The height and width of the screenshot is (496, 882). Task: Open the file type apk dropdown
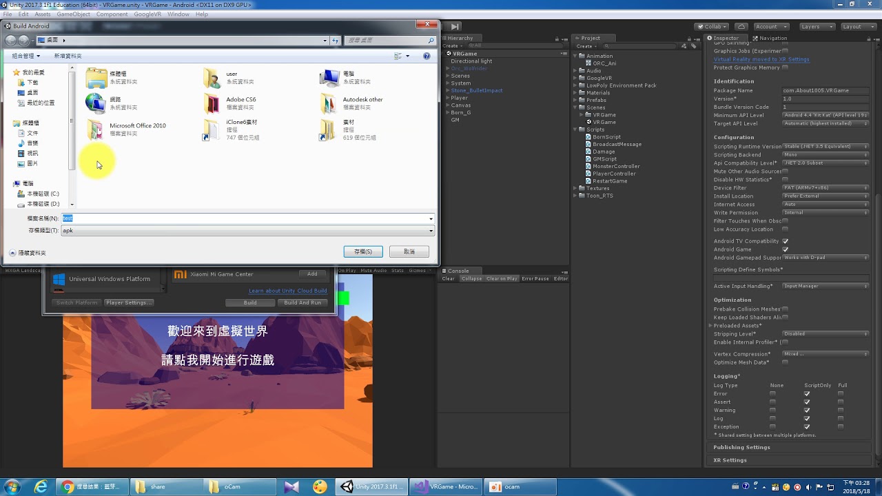point(248,231)
